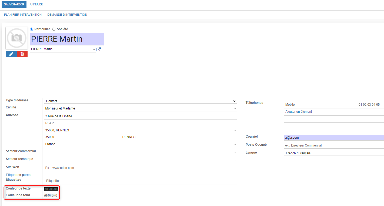
Task: Click the Couleur de fond label
Action: [18, 195]
